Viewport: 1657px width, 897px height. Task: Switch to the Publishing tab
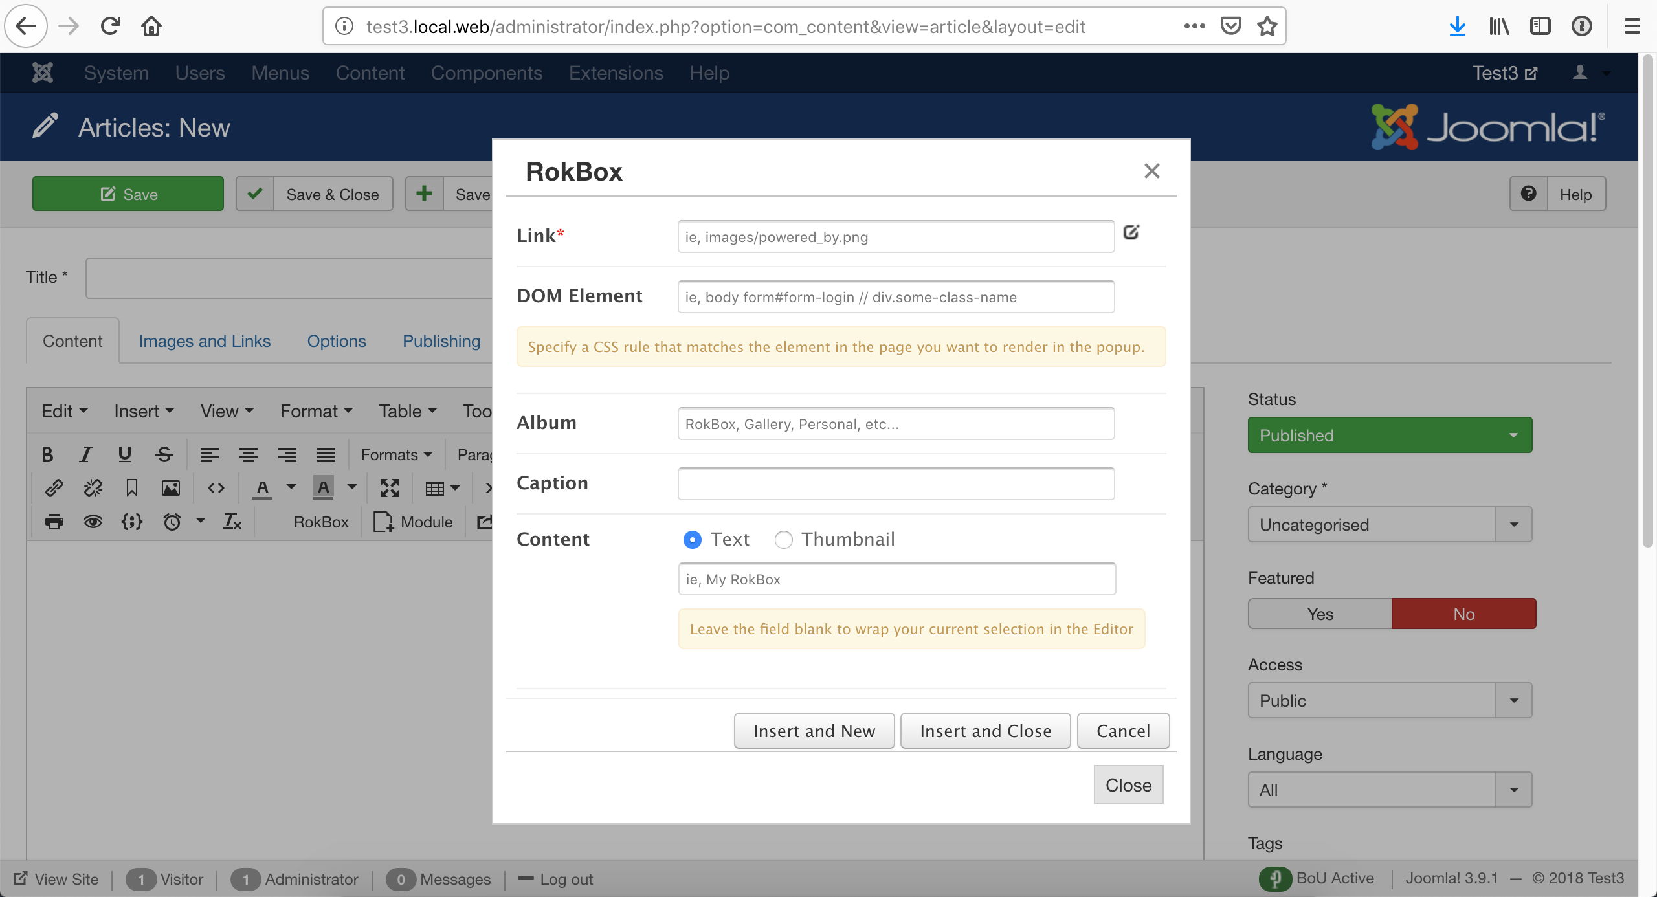[441, 341]
